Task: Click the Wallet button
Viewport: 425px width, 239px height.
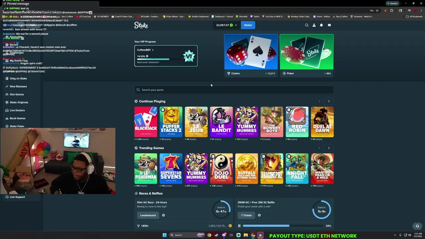Action: [x=248, y=25]
